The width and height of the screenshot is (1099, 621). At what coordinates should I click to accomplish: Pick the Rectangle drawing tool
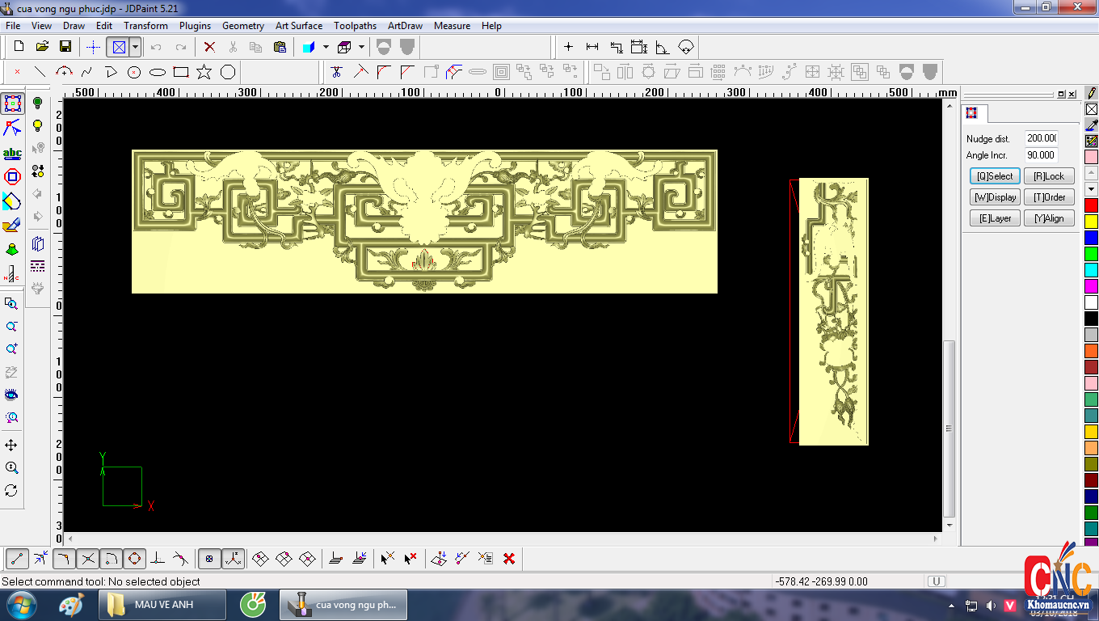181,72
